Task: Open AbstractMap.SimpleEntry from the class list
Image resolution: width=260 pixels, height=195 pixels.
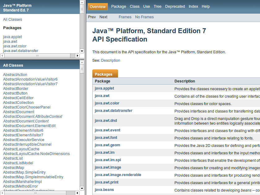Action: click(x=24, y=172)
